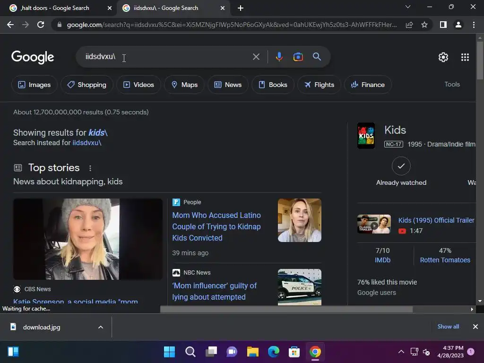
Task: Click the horizontal scrollbar
Action: 286,309
